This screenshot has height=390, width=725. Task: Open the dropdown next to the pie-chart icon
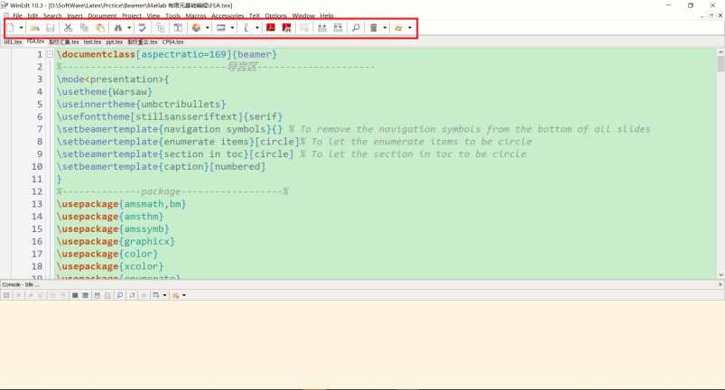tap(207, 28)
